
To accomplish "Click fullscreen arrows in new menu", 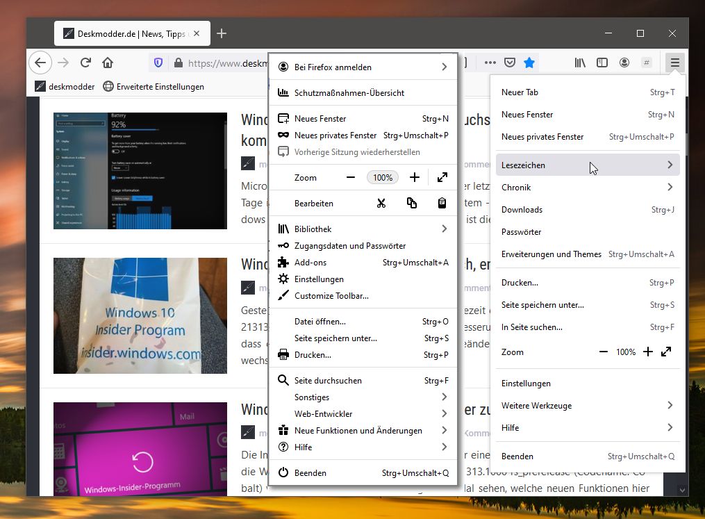I will pos(666,352).
